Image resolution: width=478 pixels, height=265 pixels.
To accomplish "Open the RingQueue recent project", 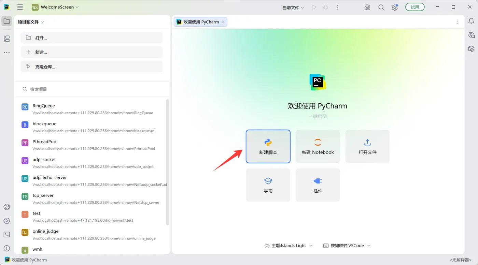I will pos(92,109).
